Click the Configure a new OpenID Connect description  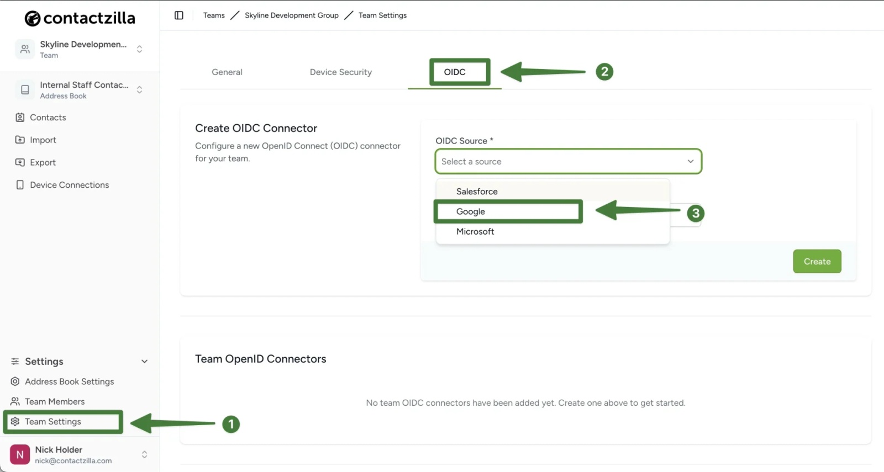click(298, 152)
